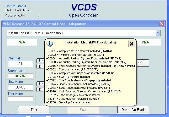Close the Adaptation window with red X
Screen dimensions: 169x117
pos(162,24)
